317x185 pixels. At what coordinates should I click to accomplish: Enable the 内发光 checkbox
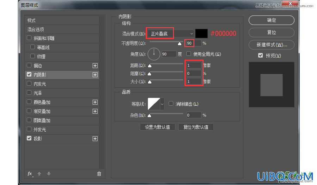(x=29, y=84)
